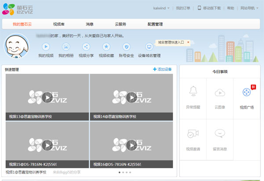264x181 pixels.
Task: Click the 异常提醒 bell icon
Action: click(x=193, y=92)
